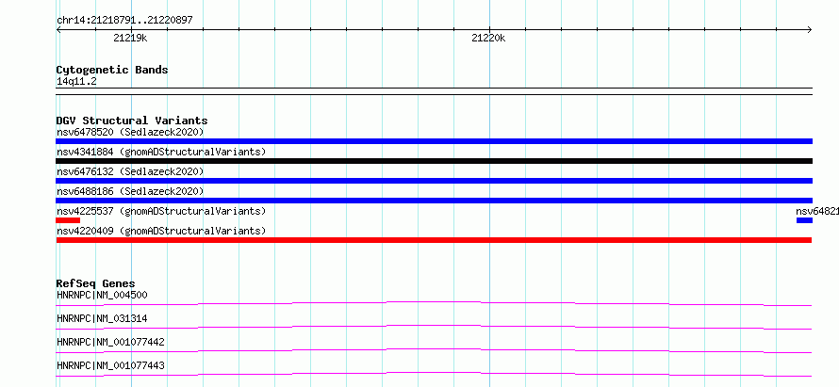Open variant nsv4220409 label
This screenshot has height=387, width=839.
(161, 231)
